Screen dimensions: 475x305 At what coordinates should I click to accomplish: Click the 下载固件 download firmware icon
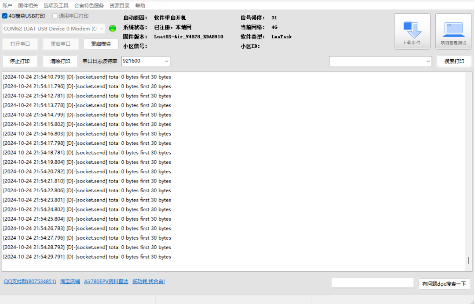[x=412, y=31]
